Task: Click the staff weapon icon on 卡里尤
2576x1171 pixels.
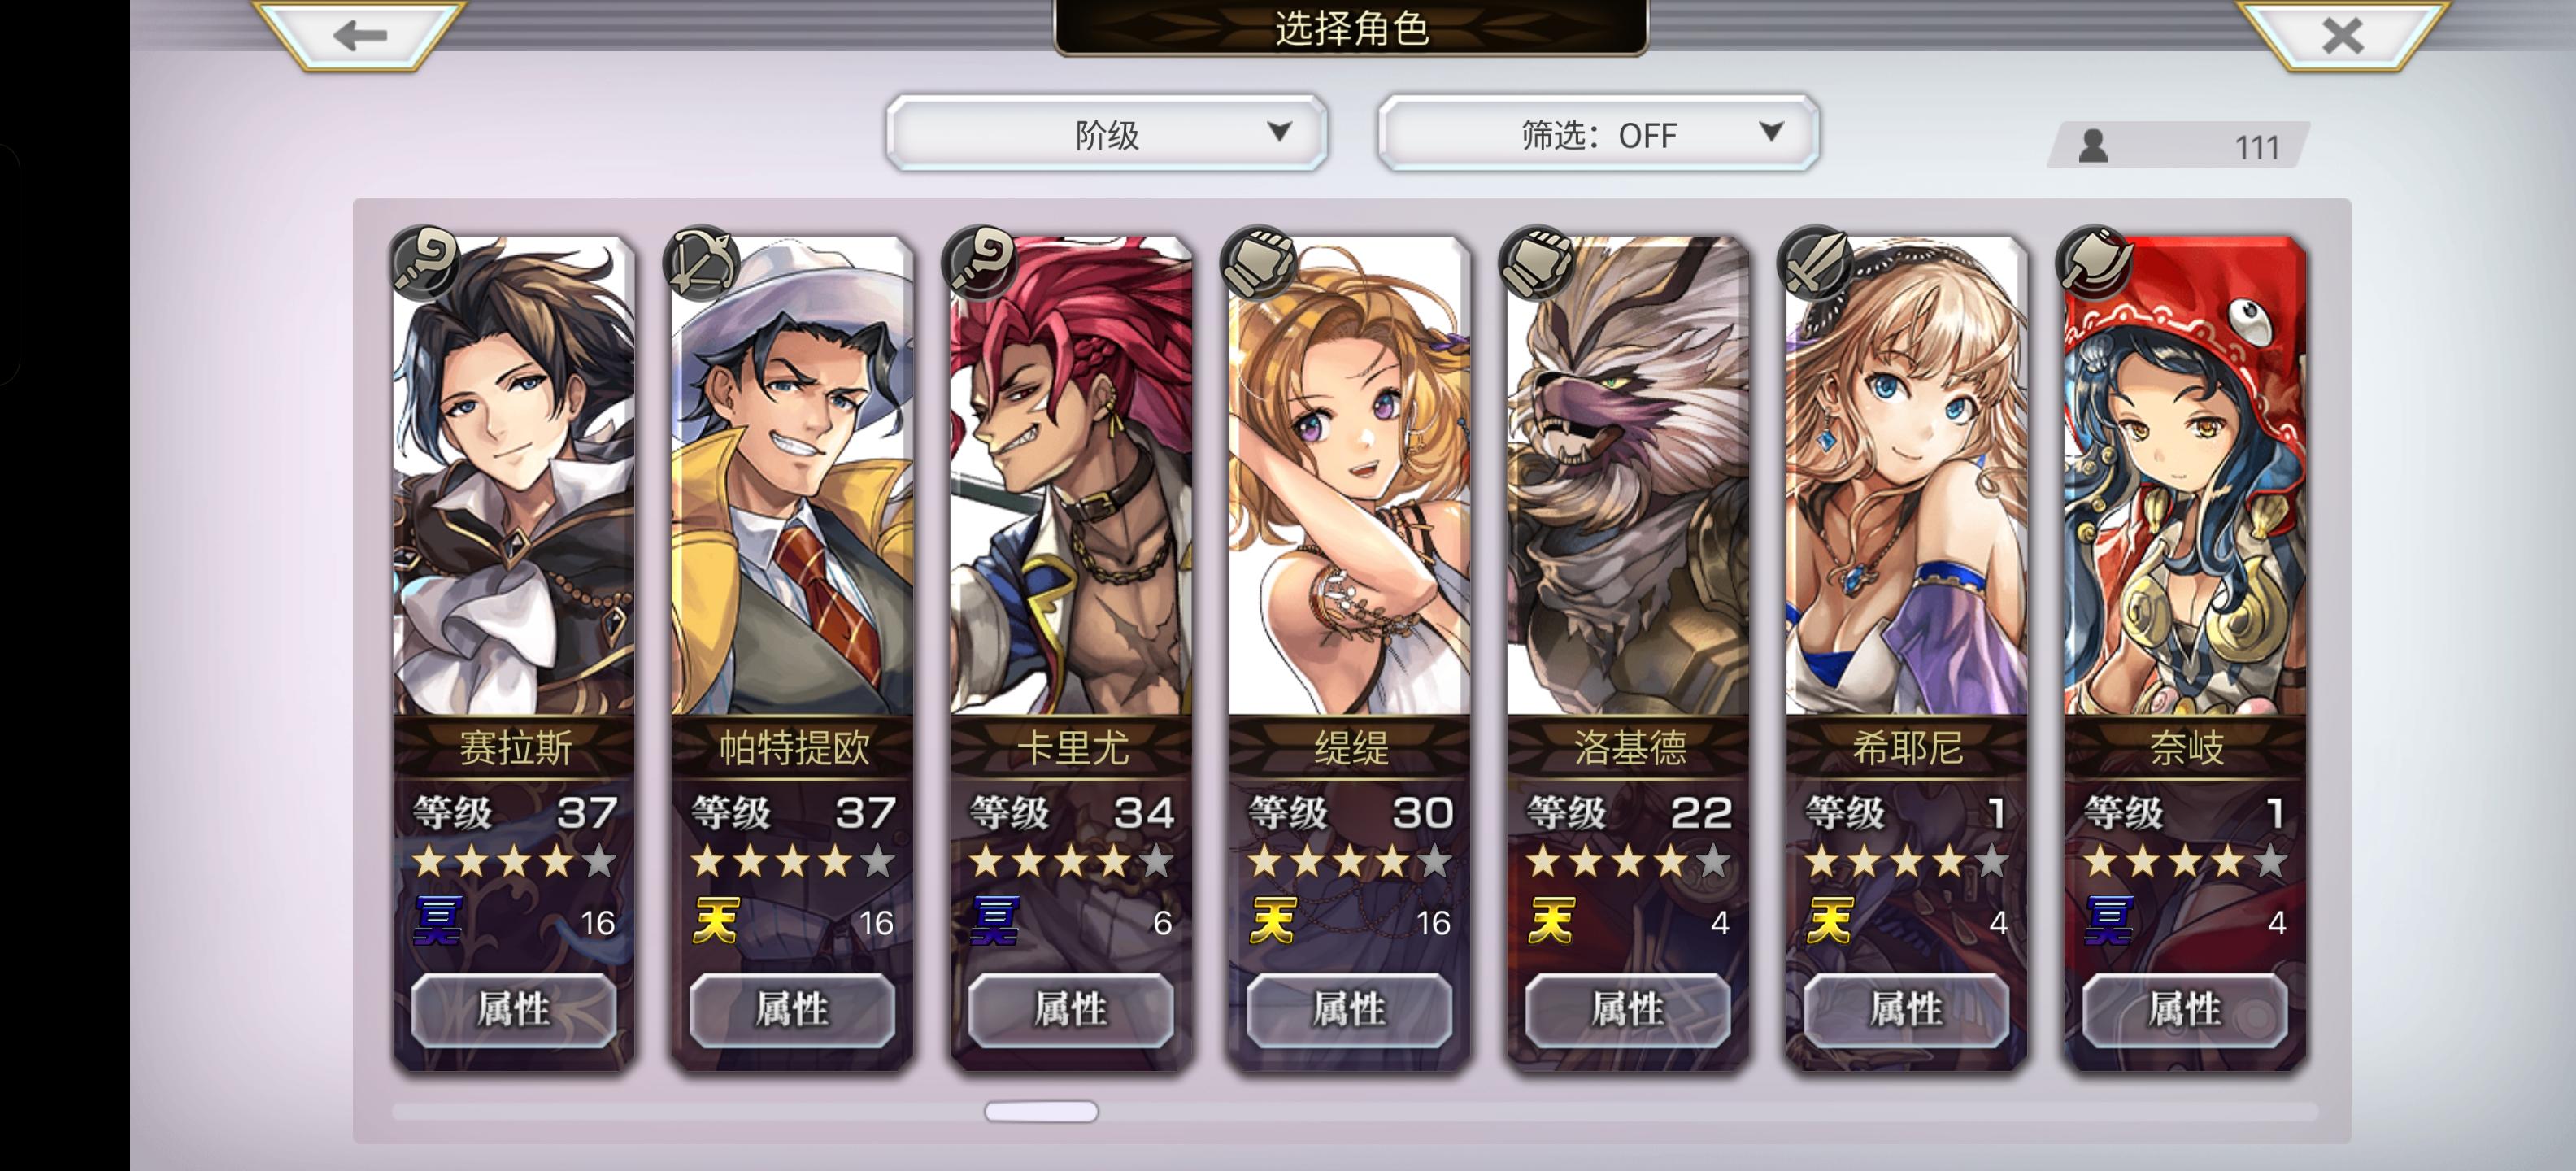Action: point(980,262)
